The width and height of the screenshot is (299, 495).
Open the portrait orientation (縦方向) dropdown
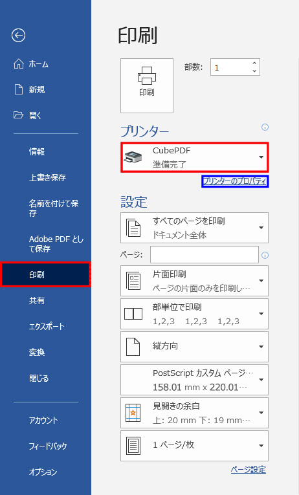(x=195, y=347)
